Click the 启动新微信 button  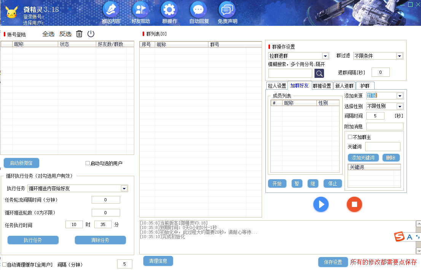[x=21, y=163]
